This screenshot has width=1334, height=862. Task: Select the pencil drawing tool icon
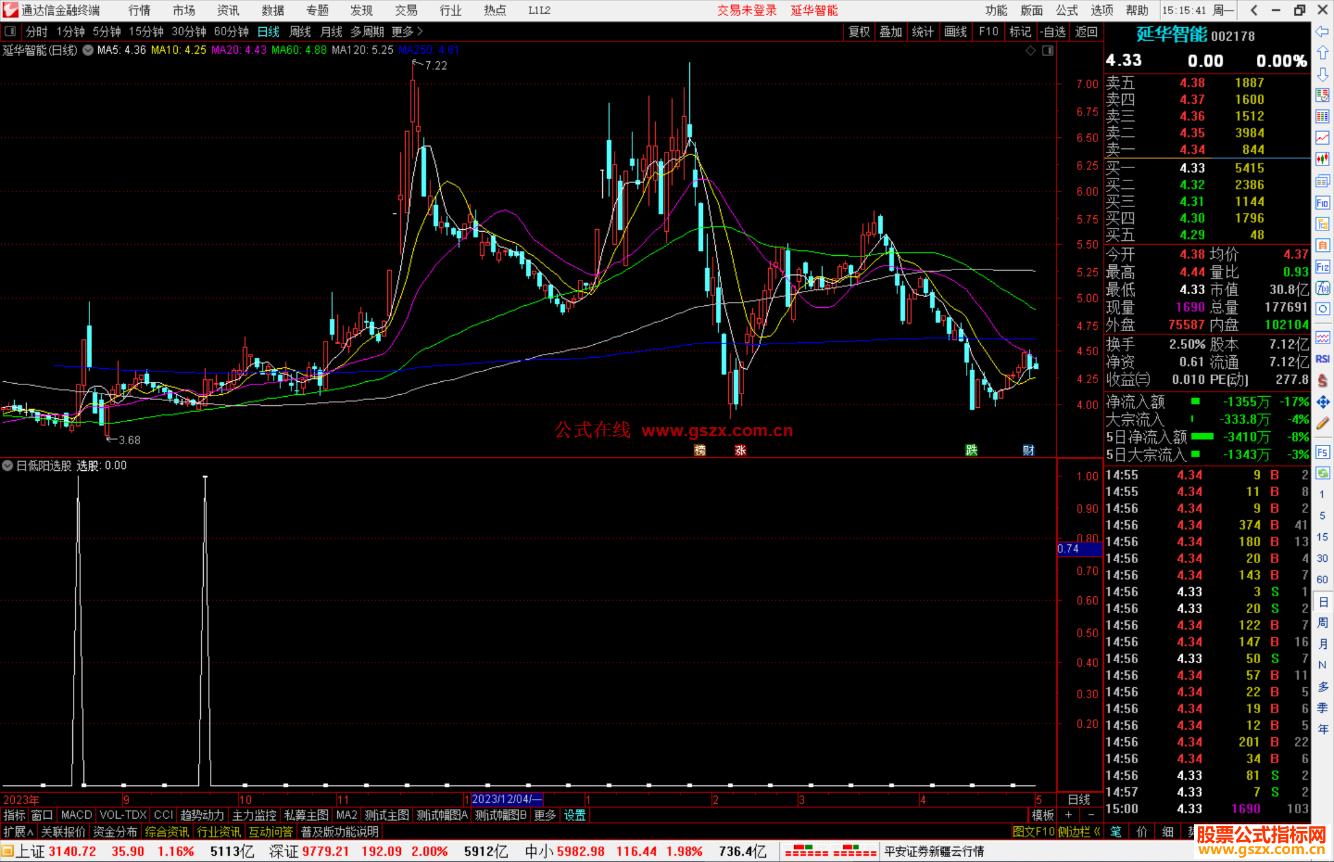(1322, 423)
